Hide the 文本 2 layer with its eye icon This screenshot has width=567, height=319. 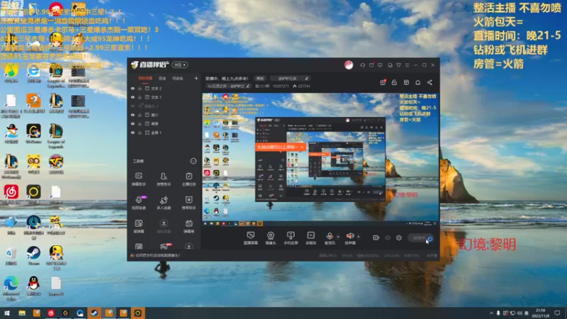click(133, 88)
